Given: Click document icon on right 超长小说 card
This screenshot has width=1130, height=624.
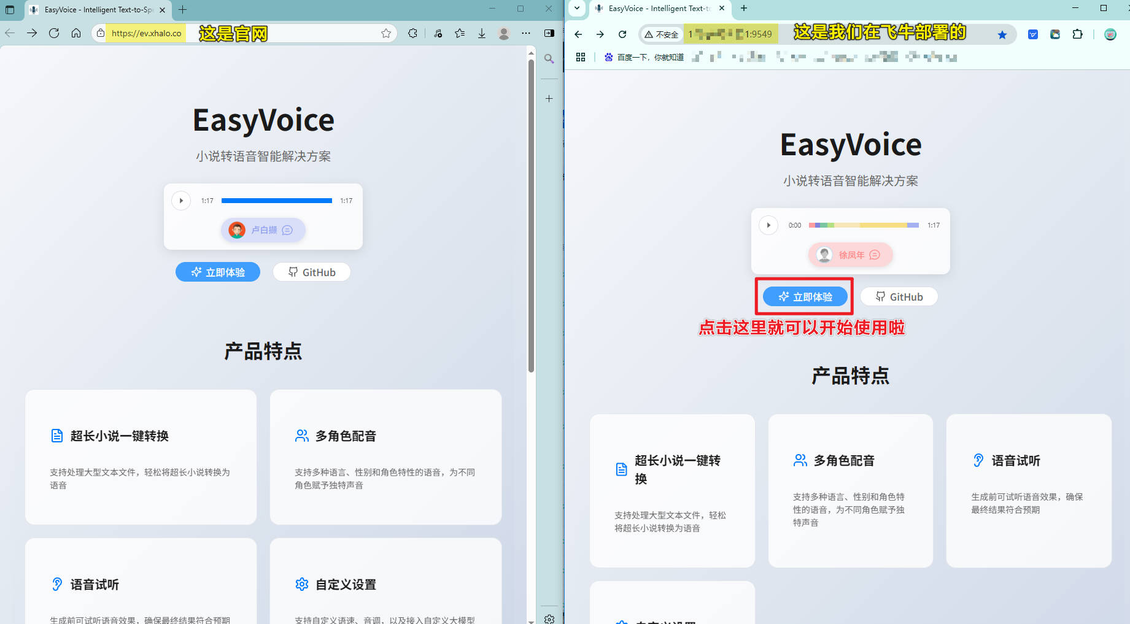Looking at the screenshot, I should click(x=621, y=469).
